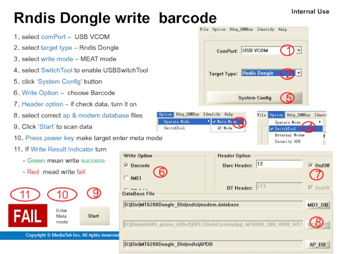
Task: Click the blue 'SwitchTool' instruction text
Action: (x=56, y=70)
